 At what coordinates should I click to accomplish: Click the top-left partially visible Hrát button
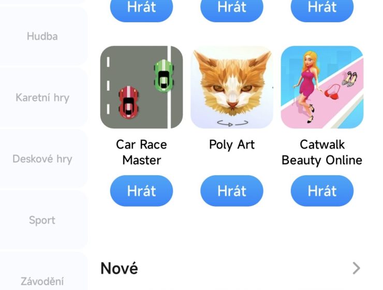[x=141, y=10]
